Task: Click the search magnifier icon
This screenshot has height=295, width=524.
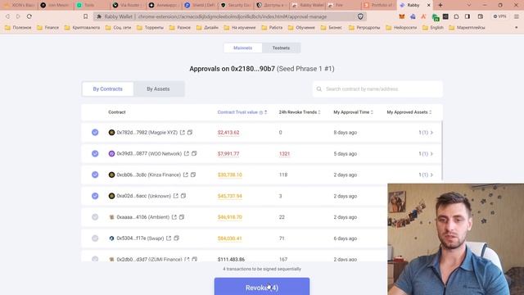Action: pyautogui.click(x=319, y=89)
